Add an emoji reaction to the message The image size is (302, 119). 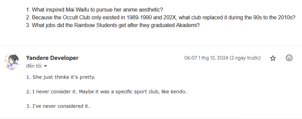(x=289, y=58)
